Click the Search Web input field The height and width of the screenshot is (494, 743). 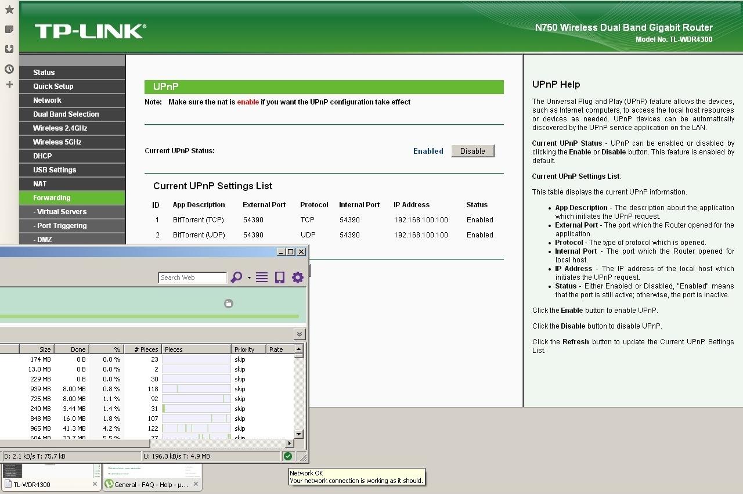click(x=192, y=277)
